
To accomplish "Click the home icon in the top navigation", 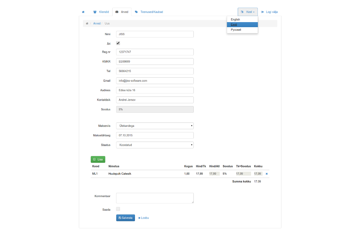I will click(83, 12).
